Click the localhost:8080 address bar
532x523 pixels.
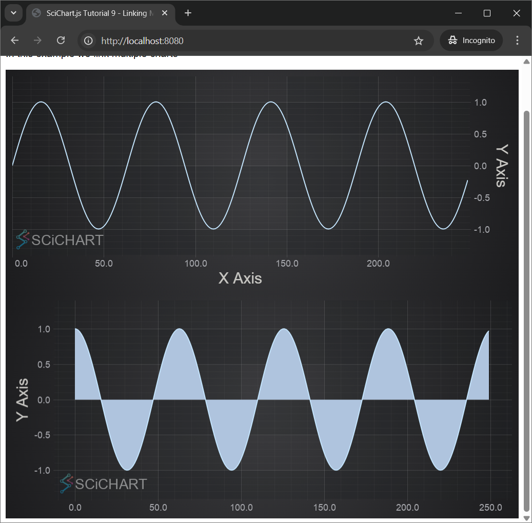click(x=246, y=41)
